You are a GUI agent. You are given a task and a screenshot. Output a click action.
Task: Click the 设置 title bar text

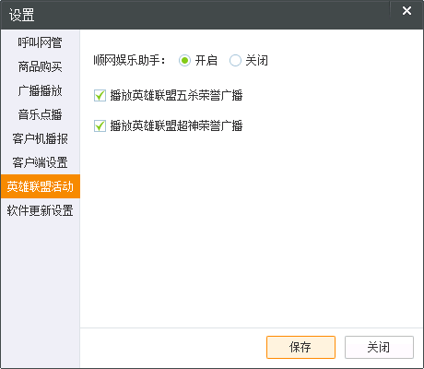(x=21, y=15)
